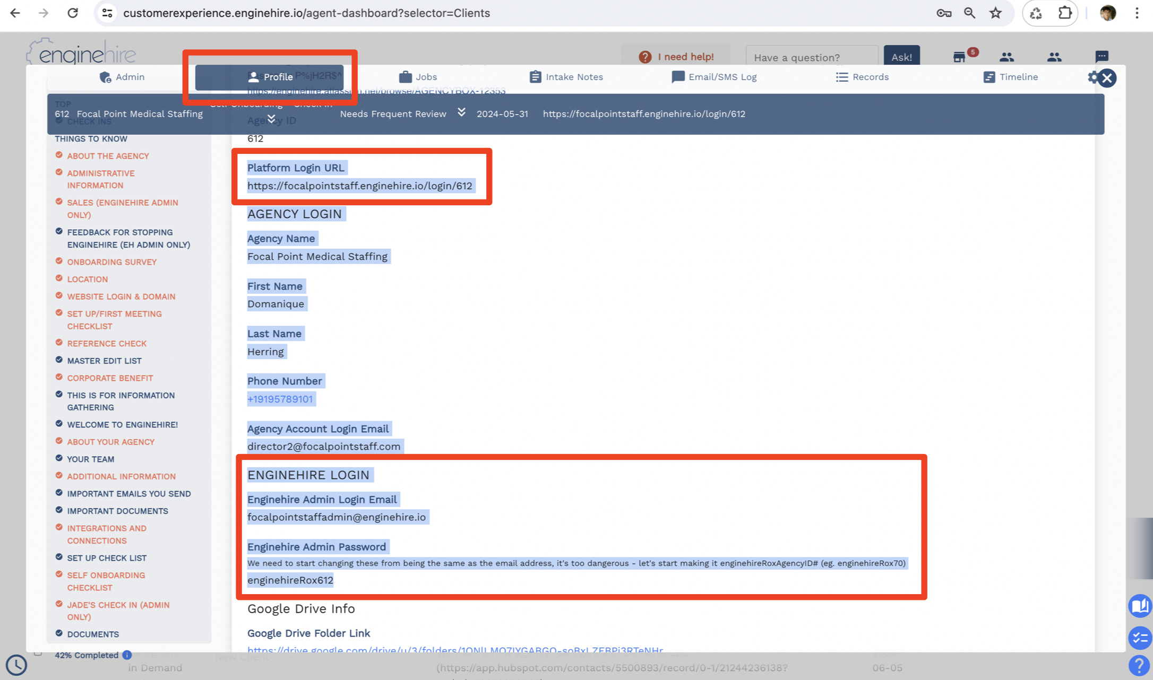Expand the Needs Frequent Review chevron

coord(461,112)
